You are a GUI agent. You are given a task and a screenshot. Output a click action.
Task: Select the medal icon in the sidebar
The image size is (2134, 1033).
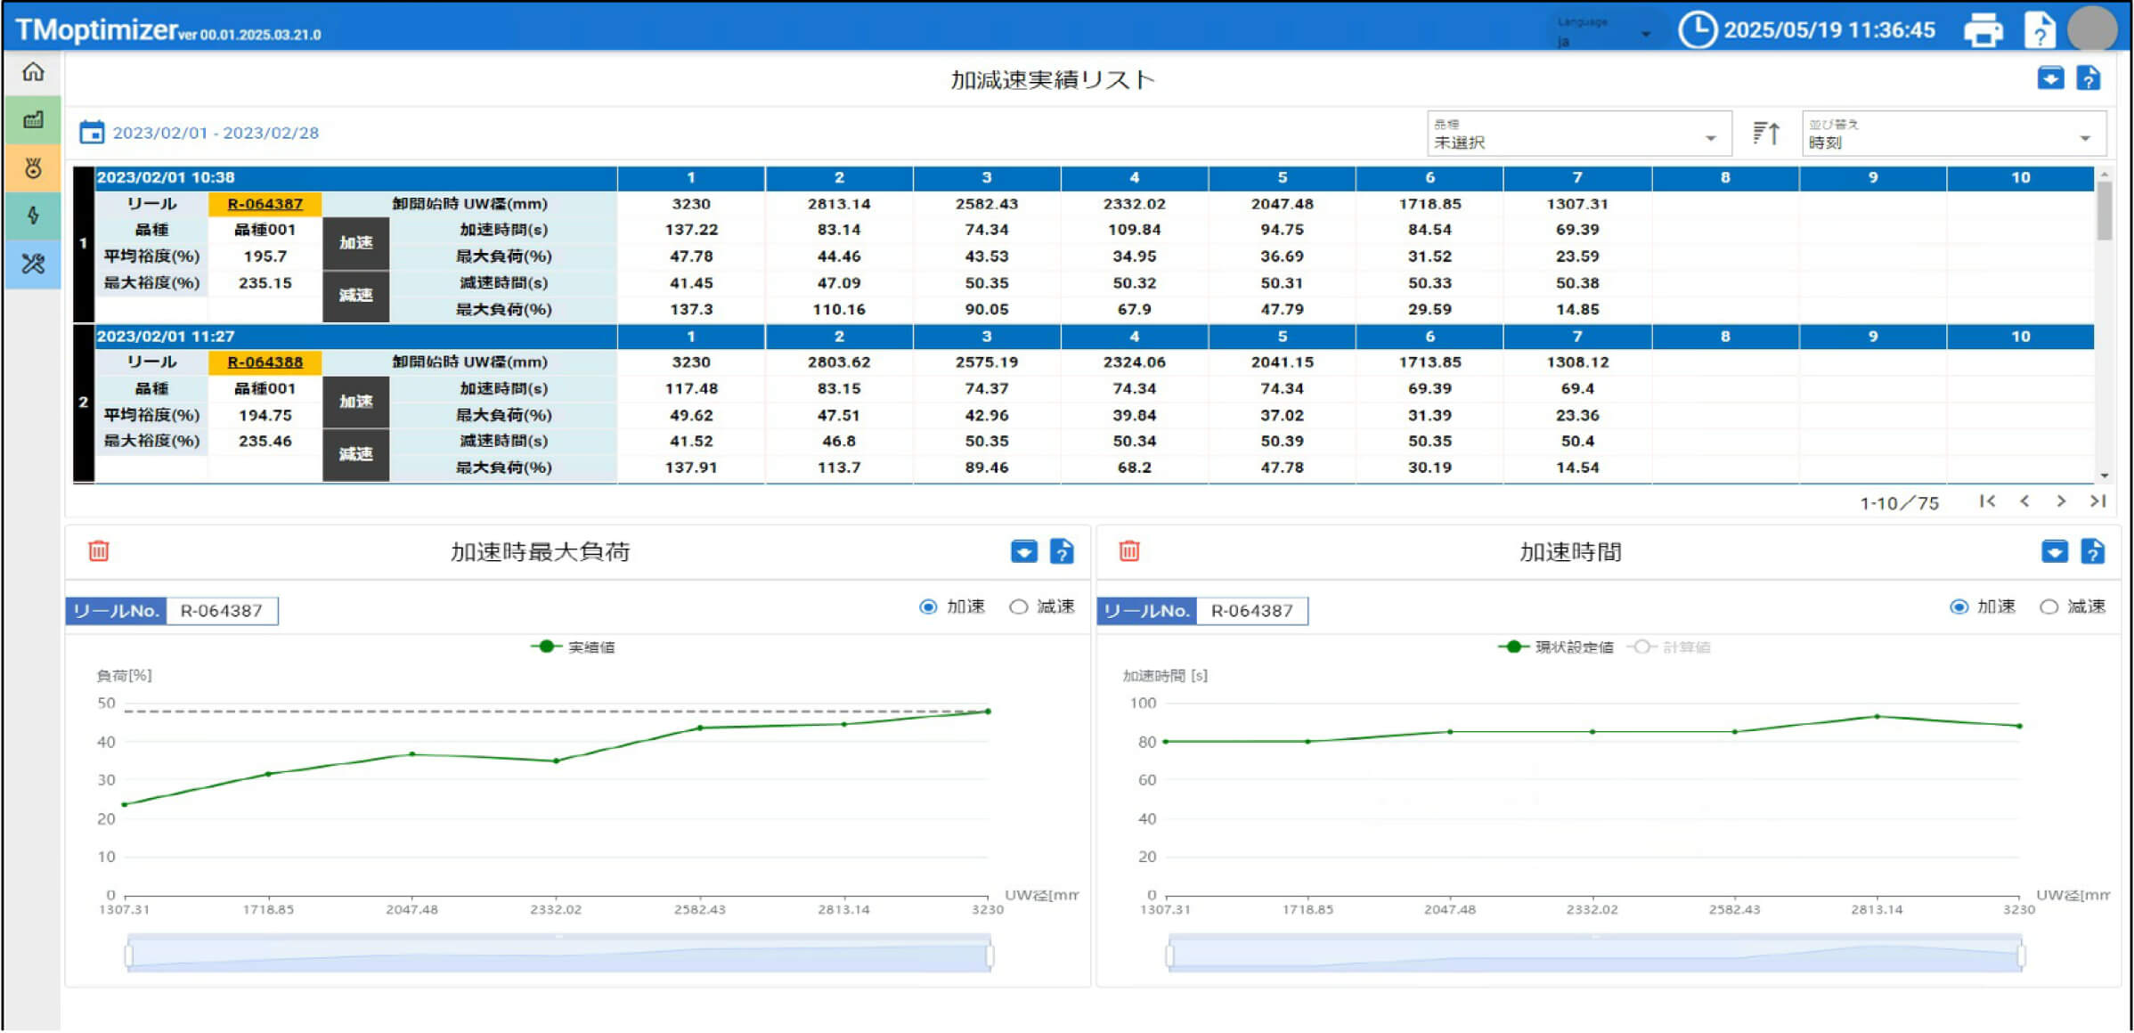[x=33, y=167]
